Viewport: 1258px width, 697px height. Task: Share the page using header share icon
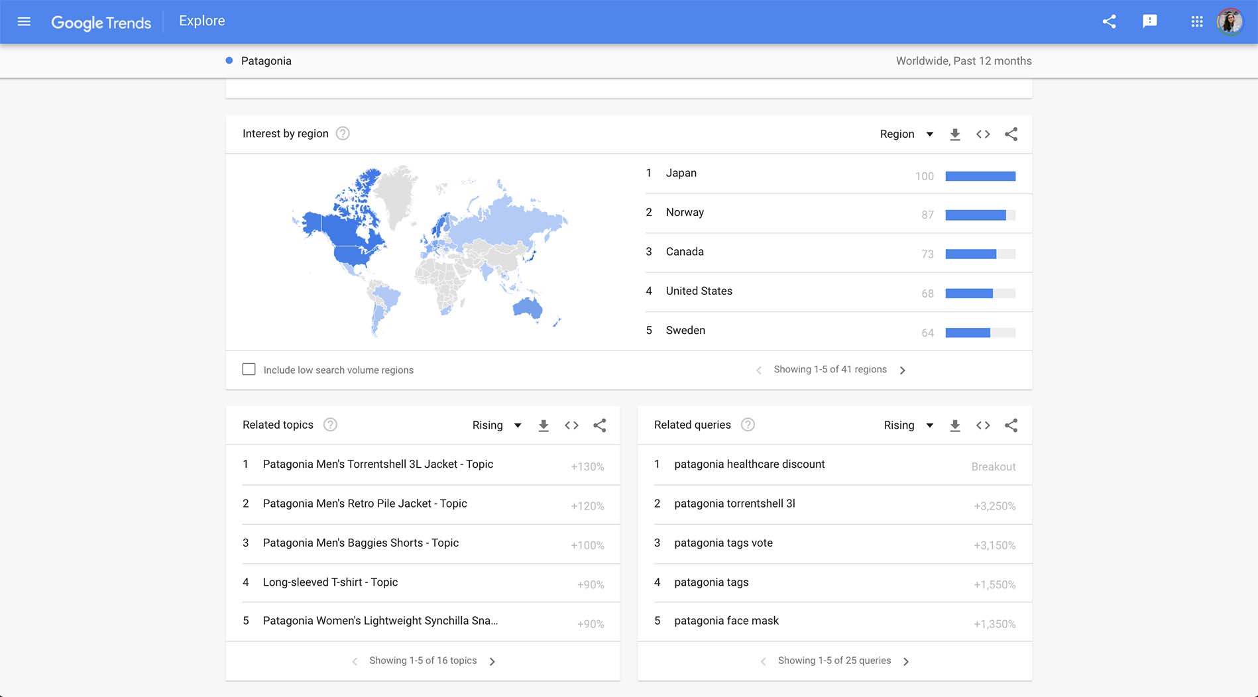click(1109, 22)
